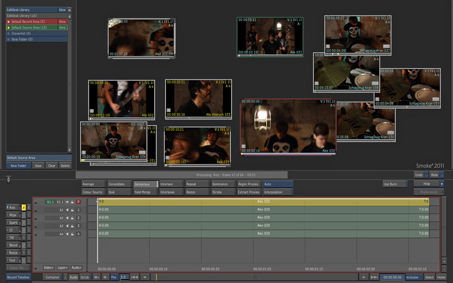Toggle the V1.1 video track eye icon
The height and width of the screenshot is (283, 453).
67,202
